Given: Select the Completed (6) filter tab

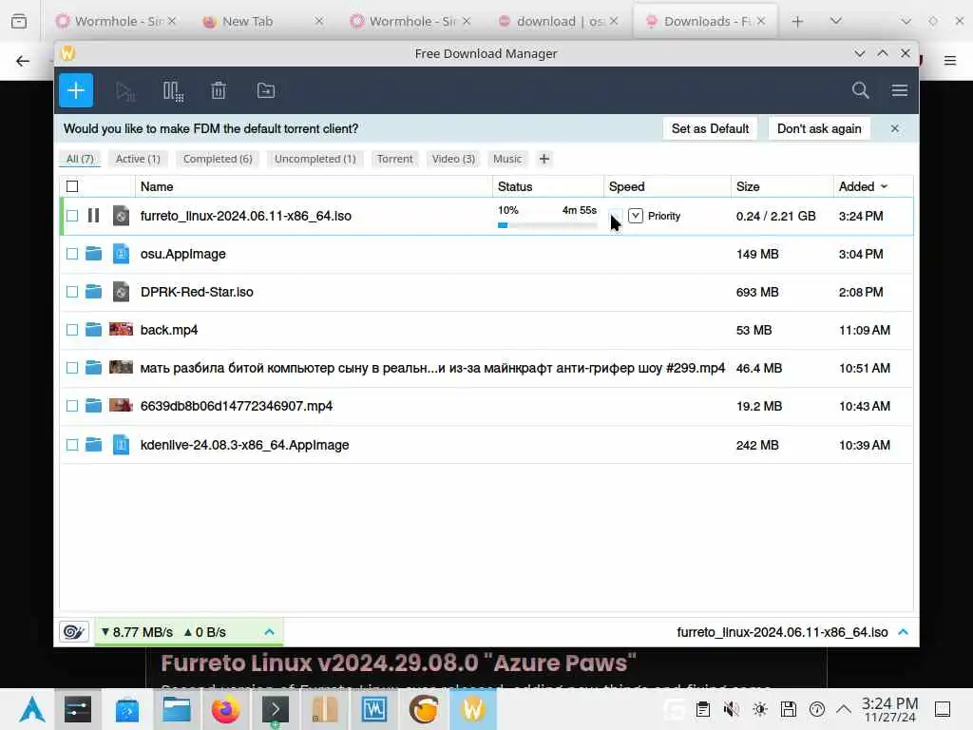Looking at the screenshot, I should (x=218, y=159).
